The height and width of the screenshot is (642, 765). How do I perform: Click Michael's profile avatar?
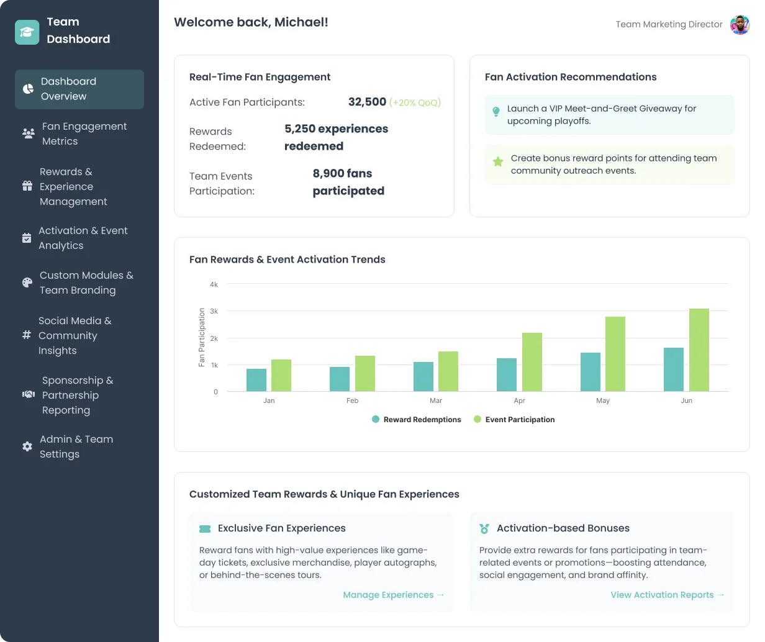(x=740, y=24)
